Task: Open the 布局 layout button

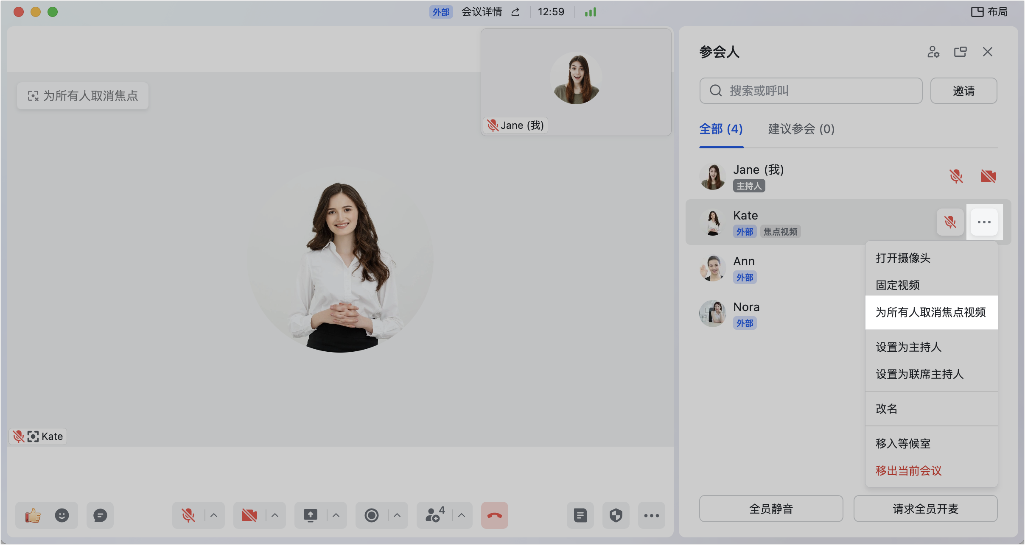Action: pos(989,12)
